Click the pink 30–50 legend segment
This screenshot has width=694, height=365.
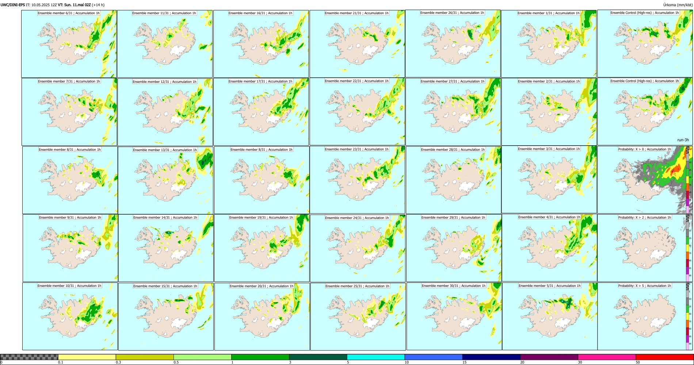[607, 357]
